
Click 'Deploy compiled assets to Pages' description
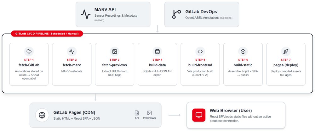286,73
